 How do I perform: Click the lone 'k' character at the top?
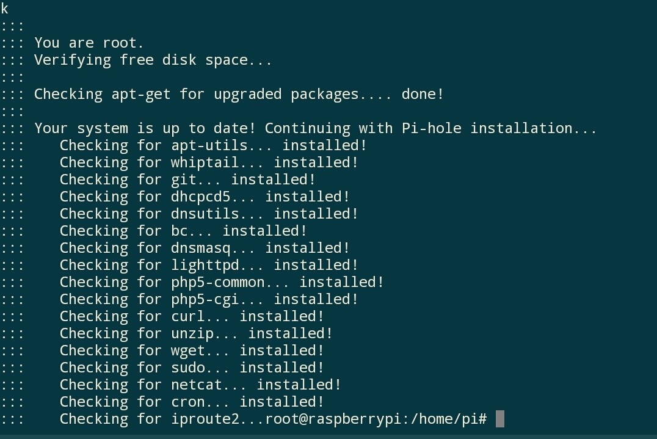pos(4,9)
